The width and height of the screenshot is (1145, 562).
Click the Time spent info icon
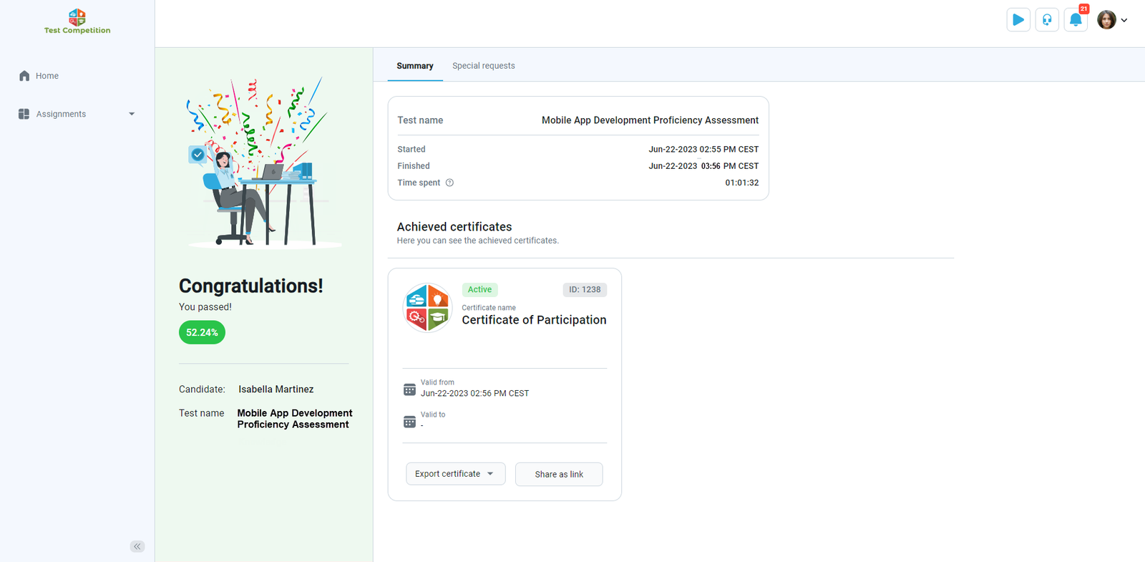[449, 183]
